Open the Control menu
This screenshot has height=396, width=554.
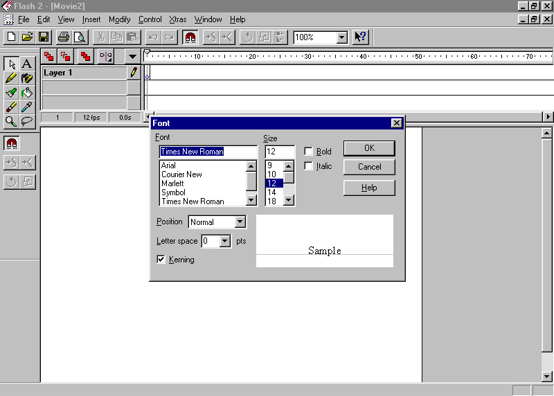150,19
